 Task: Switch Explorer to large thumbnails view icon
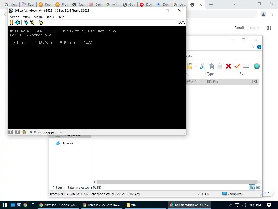(x=258, y=187)
